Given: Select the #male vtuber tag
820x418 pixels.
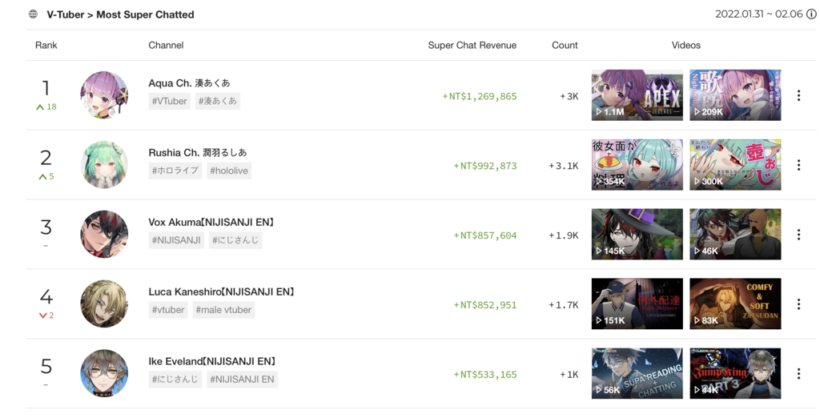Looking at the screenshot, I should [x=223, y=310].
